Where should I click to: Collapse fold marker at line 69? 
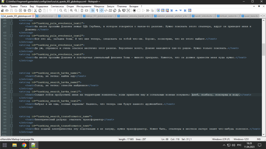point(11,36)
